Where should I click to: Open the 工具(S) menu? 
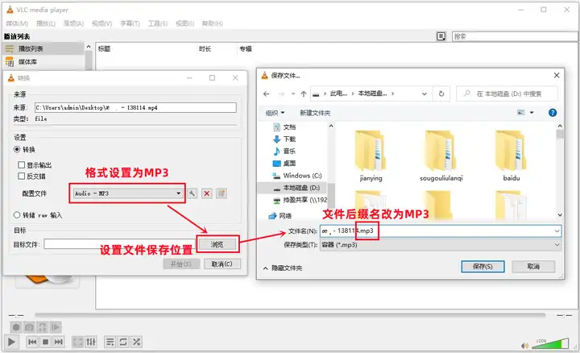pos(158,23)
